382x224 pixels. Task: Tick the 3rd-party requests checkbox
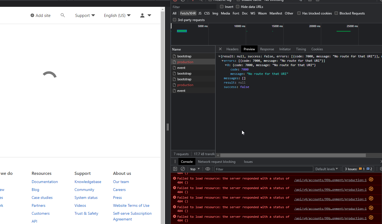point(175,20)
